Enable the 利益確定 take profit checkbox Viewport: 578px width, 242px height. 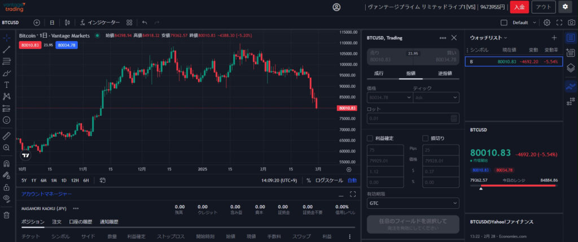(370, 138)
